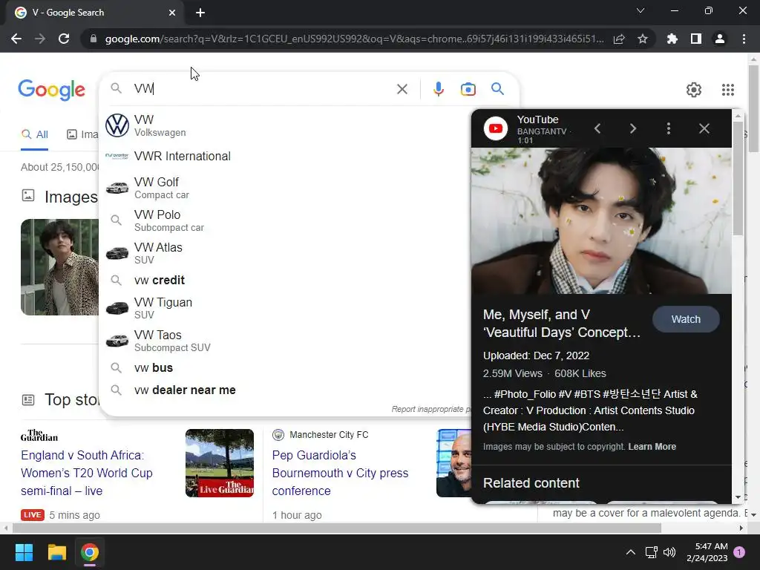This screenshot has width=760, height=570.
Task: View site info lock icon
Action: pos(94,39)
